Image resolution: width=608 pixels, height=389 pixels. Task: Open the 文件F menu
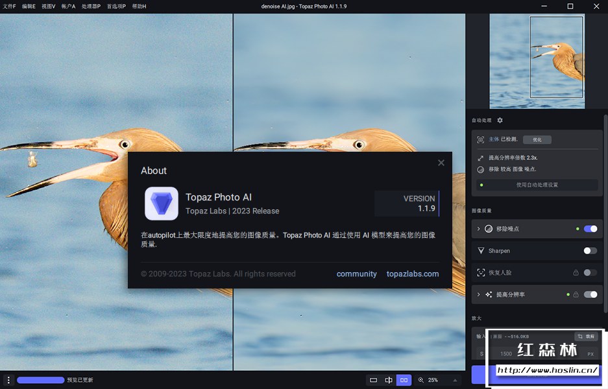(9, 6)
